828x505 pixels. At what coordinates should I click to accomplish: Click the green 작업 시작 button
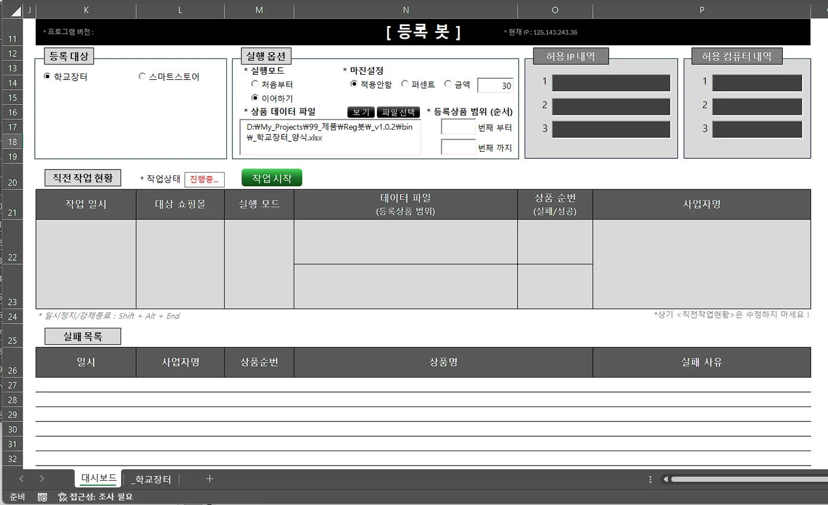[x=272, y=178]
